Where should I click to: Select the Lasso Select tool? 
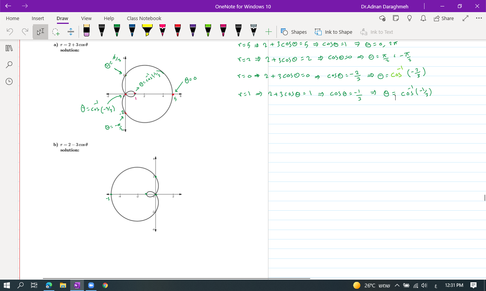point(56,32)
